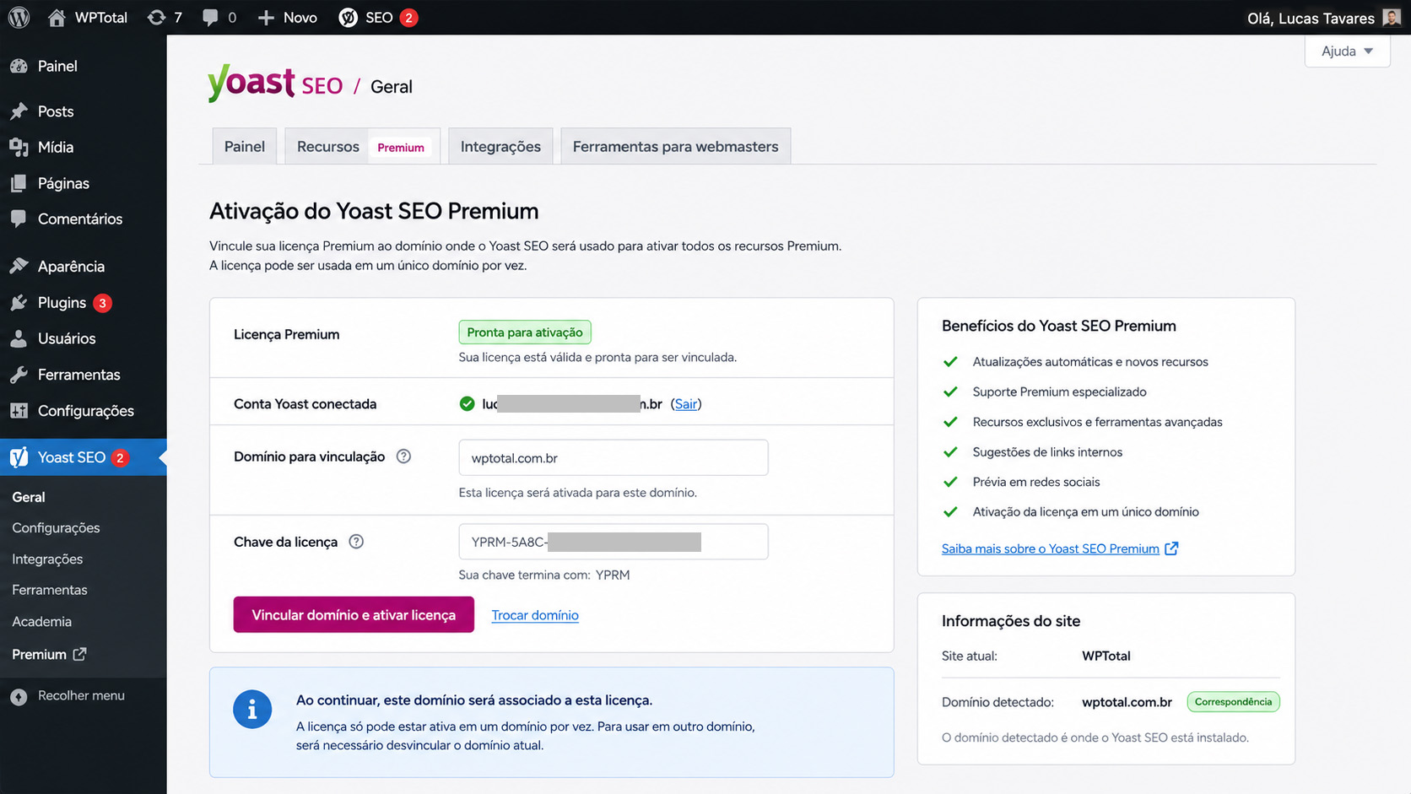1411x794 pixels.
Task: Click the Pronta para ativação badge
Action: coord(525,332)
